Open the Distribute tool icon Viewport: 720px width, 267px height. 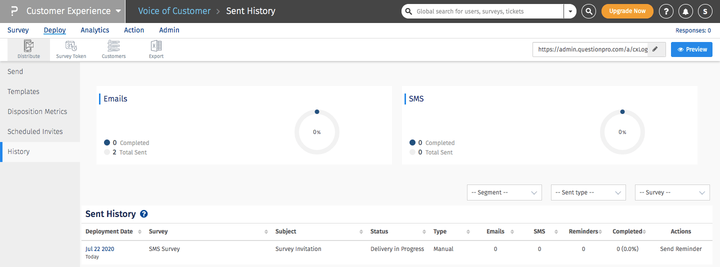28,46
